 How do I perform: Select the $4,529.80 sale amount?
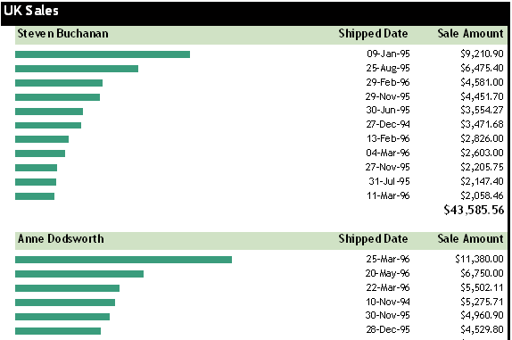[x=482, y=329]
